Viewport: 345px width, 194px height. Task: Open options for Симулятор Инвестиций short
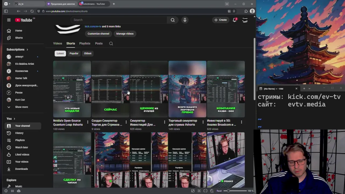tap(164, 122)
